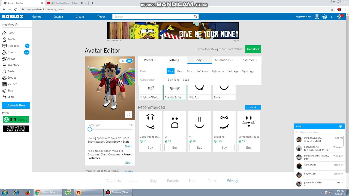Switch avatar type to R6

click(x=123, y=61)
